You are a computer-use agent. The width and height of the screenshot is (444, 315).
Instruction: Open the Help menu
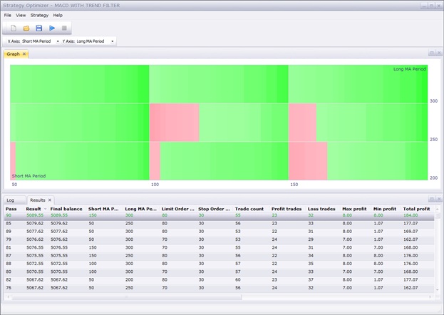coord(58,15)
